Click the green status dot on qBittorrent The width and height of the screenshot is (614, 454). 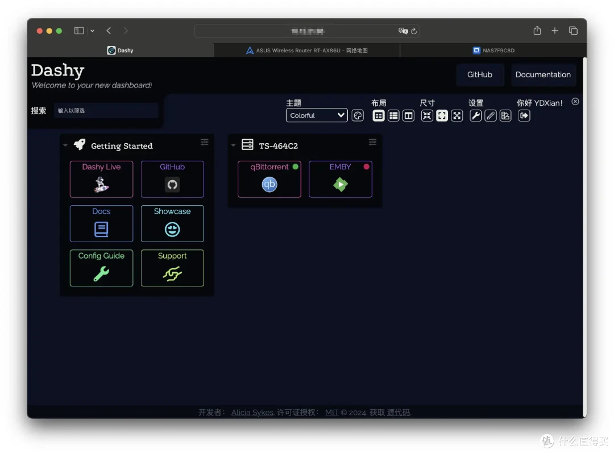click(295, 166)
